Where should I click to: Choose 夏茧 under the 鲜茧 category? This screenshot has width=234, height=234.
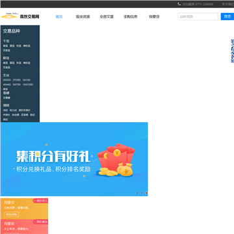(x=12, y=63)
